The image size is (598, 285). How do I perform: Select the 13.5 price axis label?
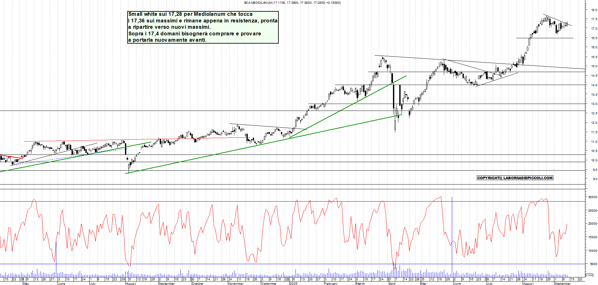594,95
